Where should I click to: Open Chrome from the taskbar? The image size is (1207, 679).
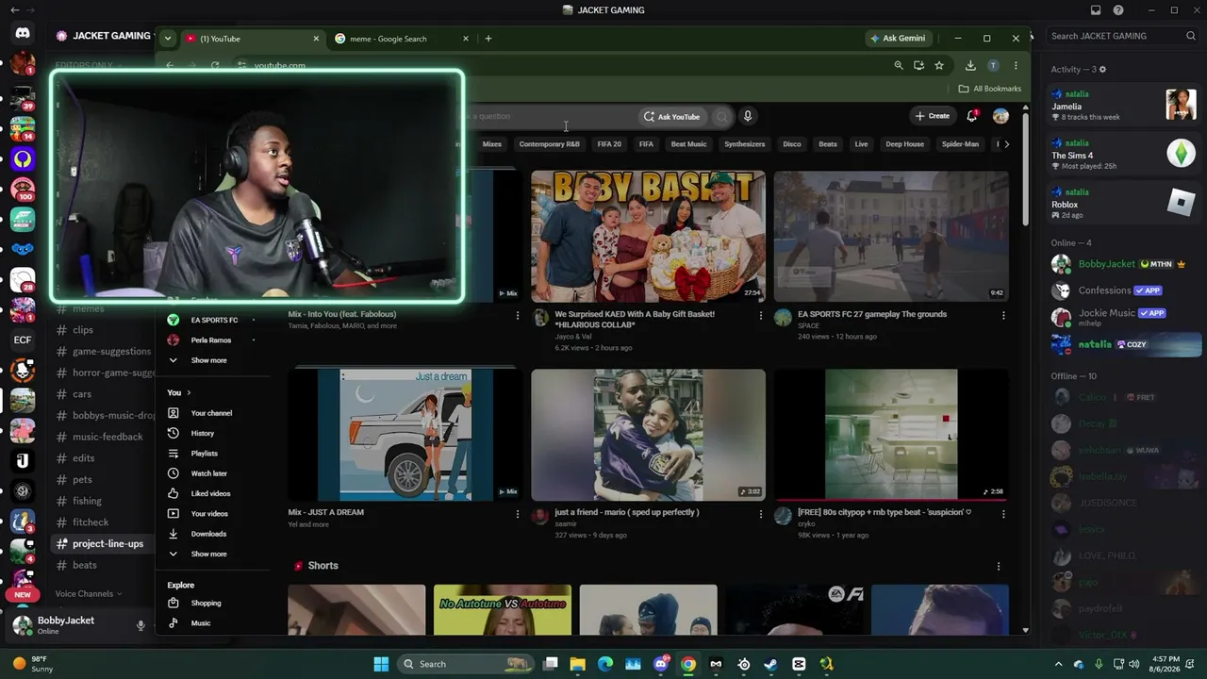[x=688, y=664]
